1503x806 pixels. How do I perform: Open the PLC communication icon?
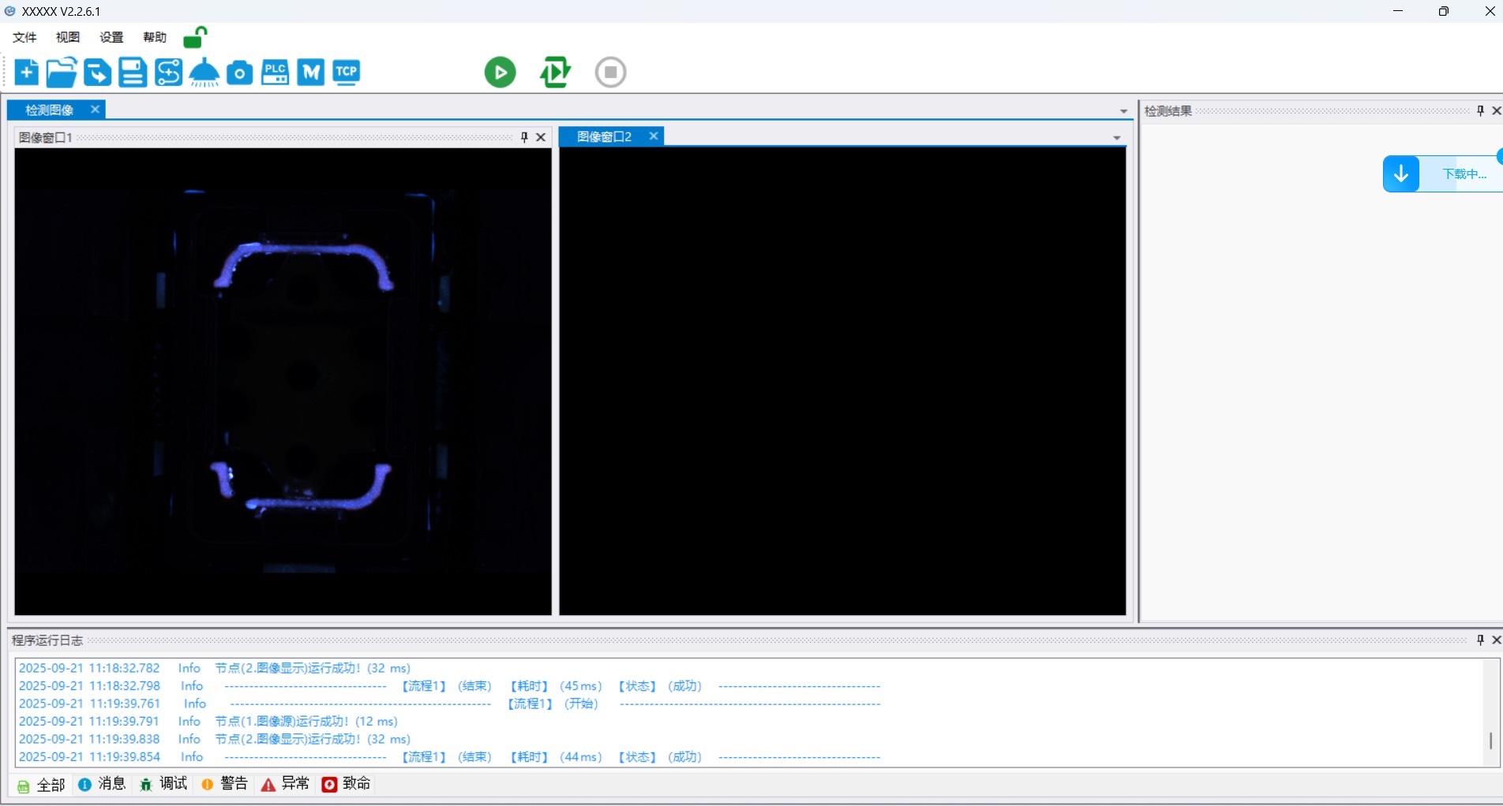click(x=275, y=73)
